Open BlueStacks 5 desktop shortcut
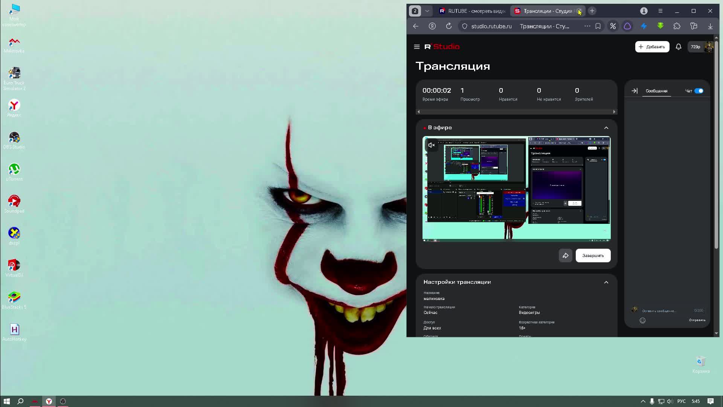Viewport: 723px width, 407px height. point(14,300)
